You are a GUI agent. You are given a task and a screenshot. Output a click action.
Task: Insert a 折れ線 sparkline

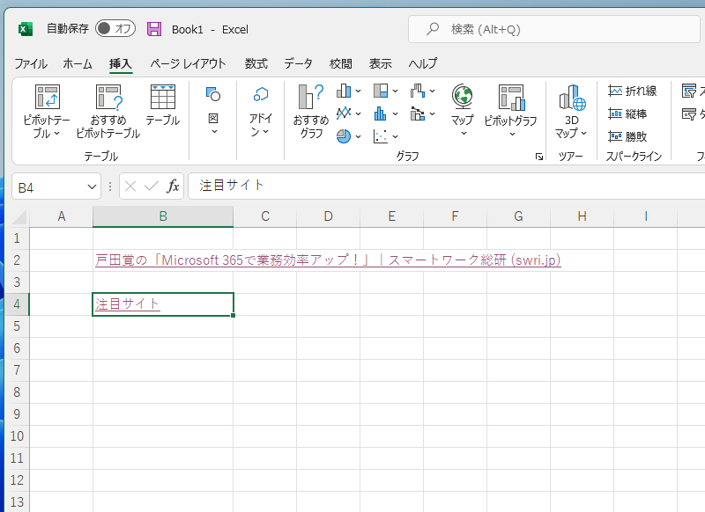pyautogui.click(x=632, y=91)
